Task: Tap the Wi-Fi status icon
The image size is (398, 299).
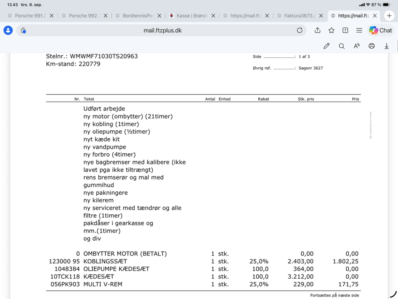Action: click(368, 5)
